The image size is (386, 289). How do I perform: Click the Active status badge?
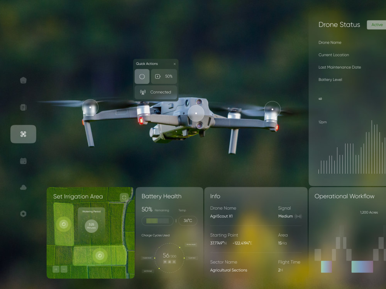pos(377,25)
